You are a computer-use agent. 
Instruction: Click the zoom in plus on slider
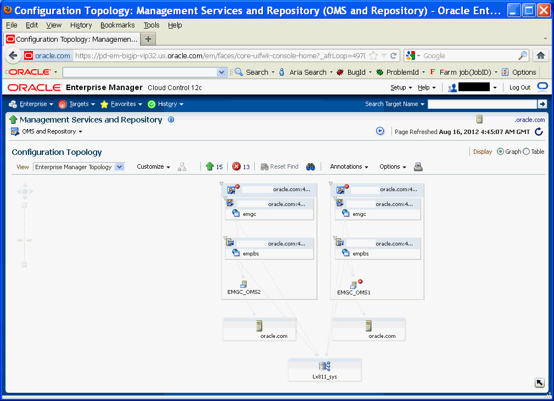point(24,205)
